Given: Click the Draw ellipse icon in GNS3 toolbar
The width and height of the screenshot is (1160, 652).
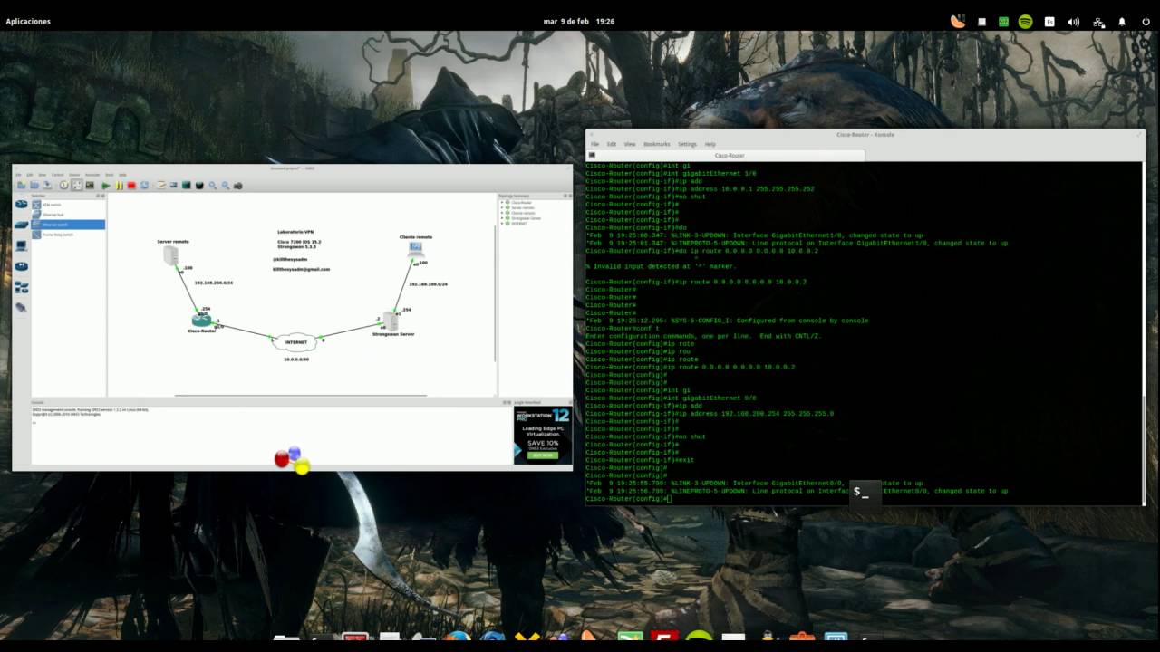Looking at the screenshot, I should click(199, 186).
